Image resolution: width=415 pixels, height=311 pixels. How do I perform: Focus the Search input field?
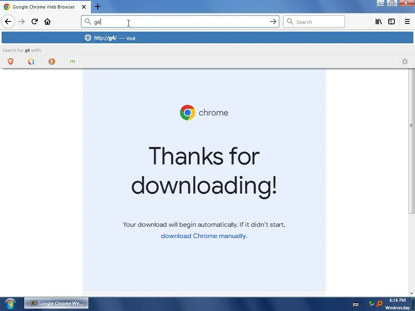click(314, 21)
